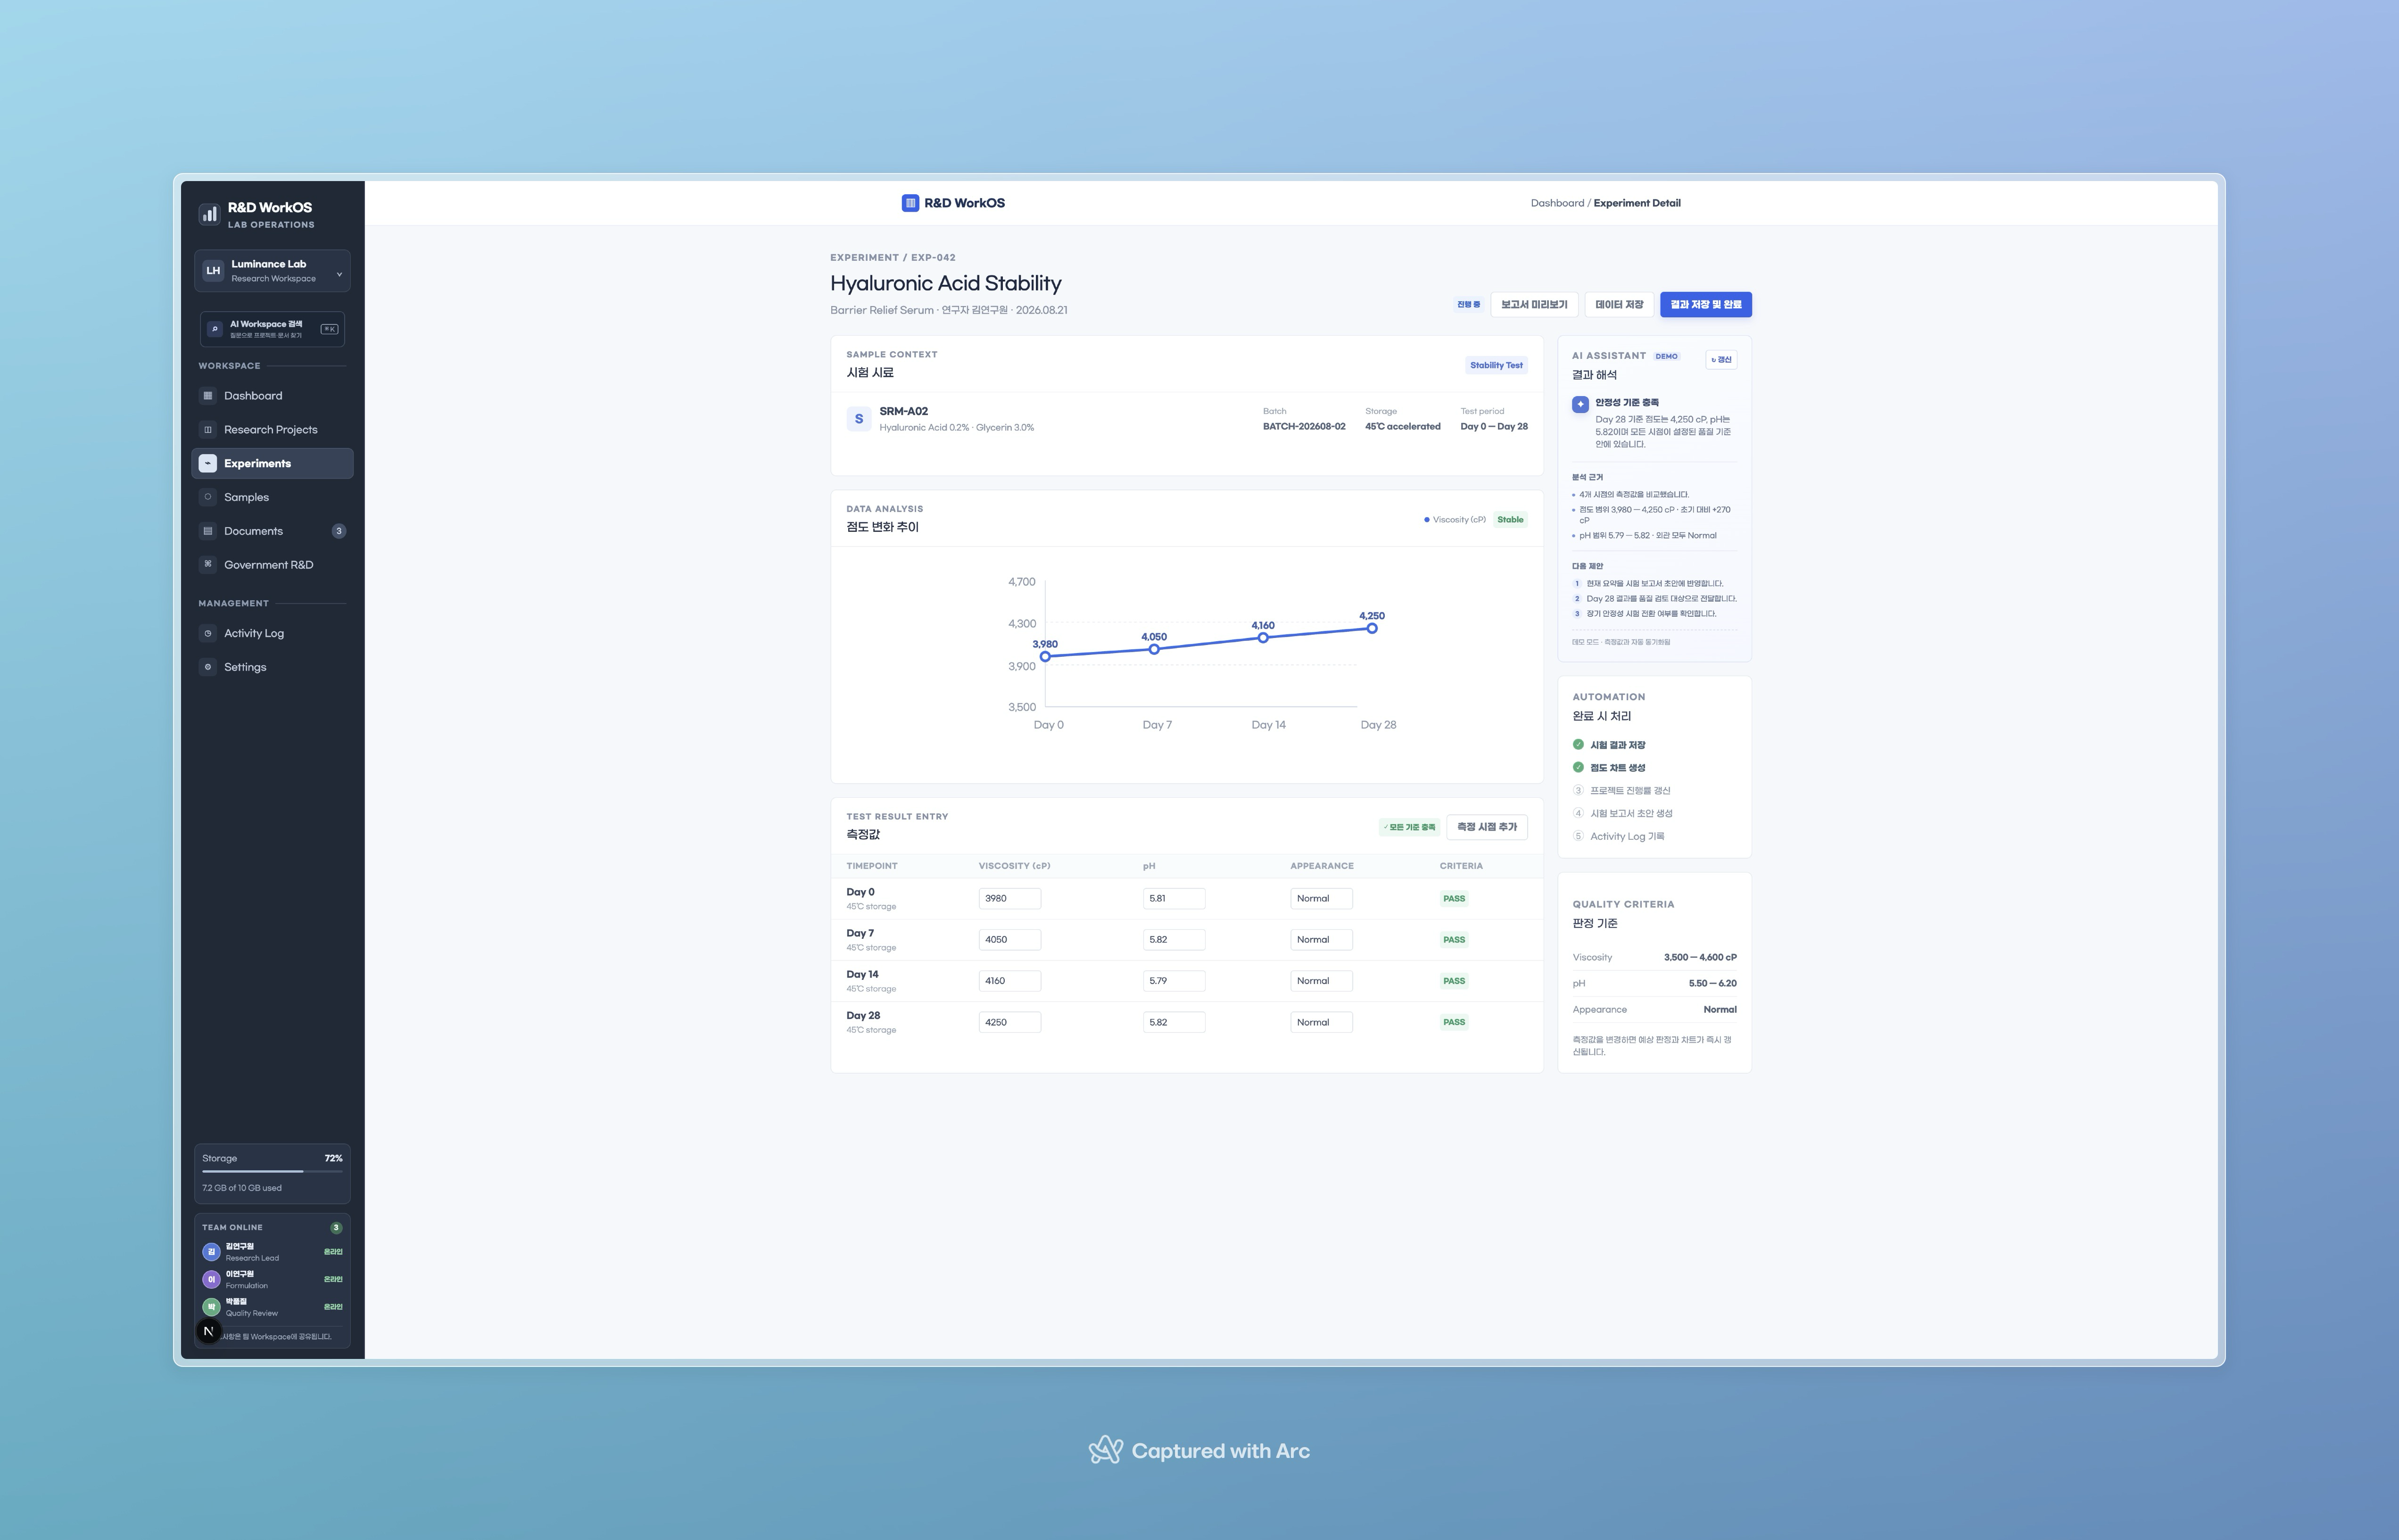
Task: Click step 3 프로젝트 진행률 갱신
Action: click(x=1621, y=791)
